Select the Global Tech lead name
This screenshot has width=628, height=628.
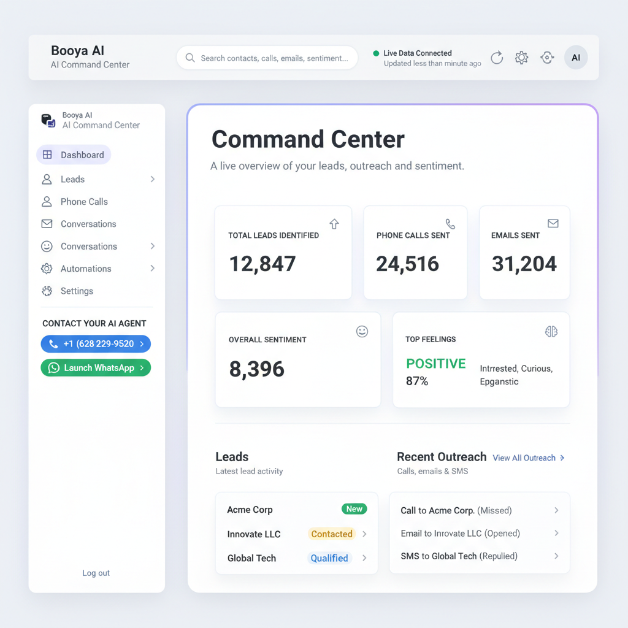point(251,558)
